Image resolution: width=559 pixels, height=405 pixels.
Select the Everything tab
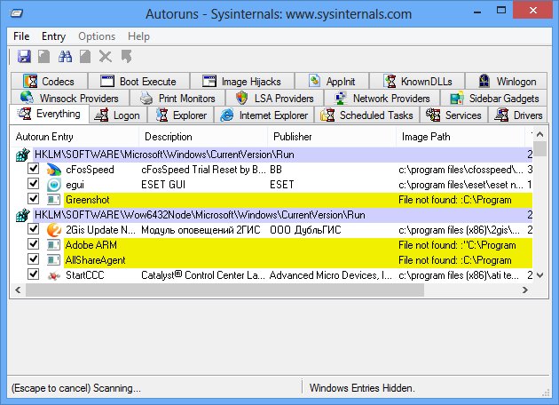tap(49, 114)
